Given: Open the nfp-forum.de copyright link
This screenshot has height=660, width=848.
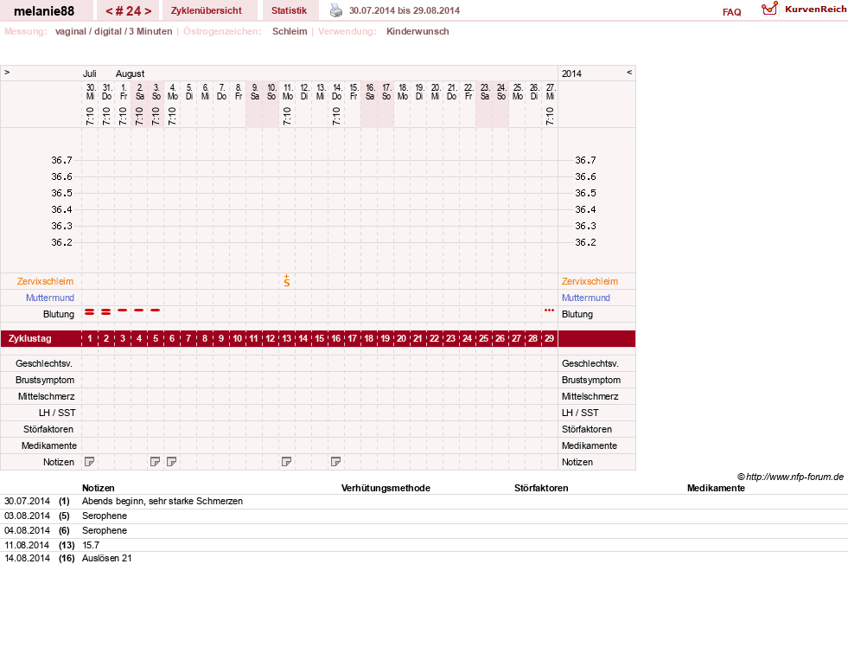Looking at the screenshot, I should click(x=790, y=477).
